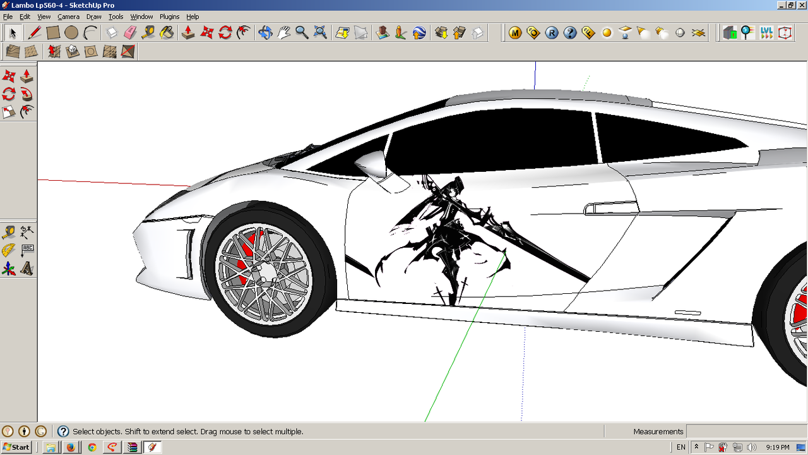Select the Zoom magnifier tool
808x455 pixels.
302,32
